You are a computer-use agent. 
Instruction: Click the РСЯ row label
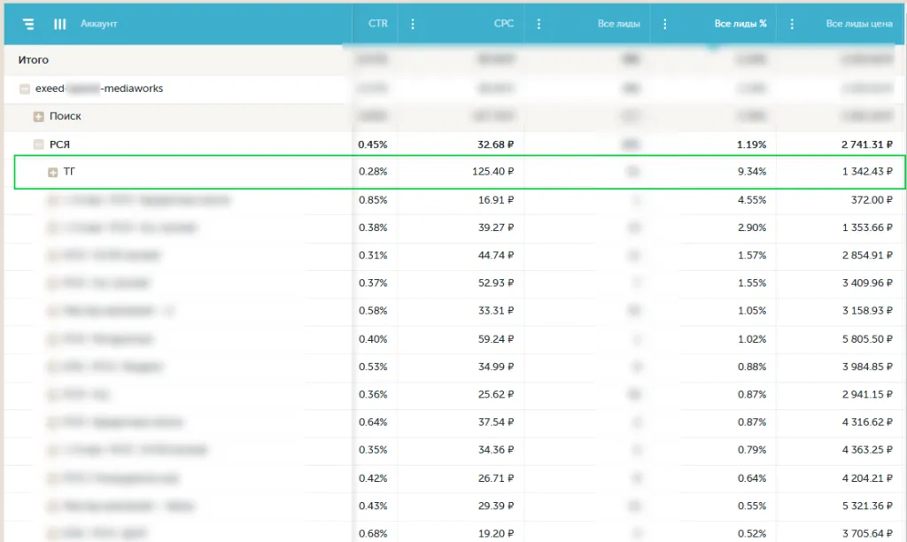[59, 144]
